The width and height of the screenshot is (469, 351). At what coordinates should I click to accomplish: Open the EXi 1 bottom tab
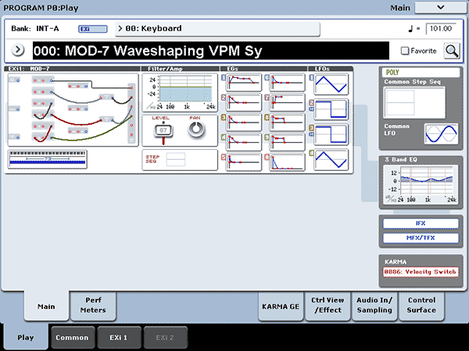pos(120,337)
